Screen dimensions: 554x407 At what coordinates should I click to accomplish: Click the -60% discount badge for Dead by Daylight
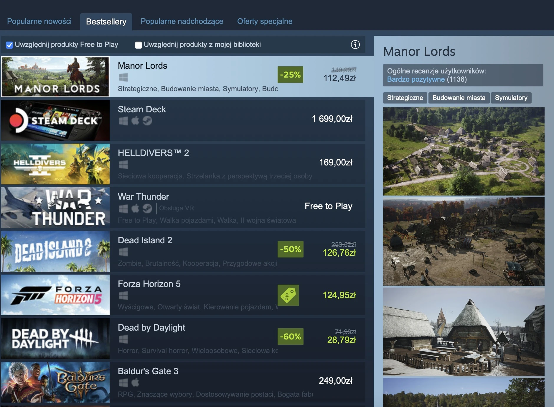290,337
